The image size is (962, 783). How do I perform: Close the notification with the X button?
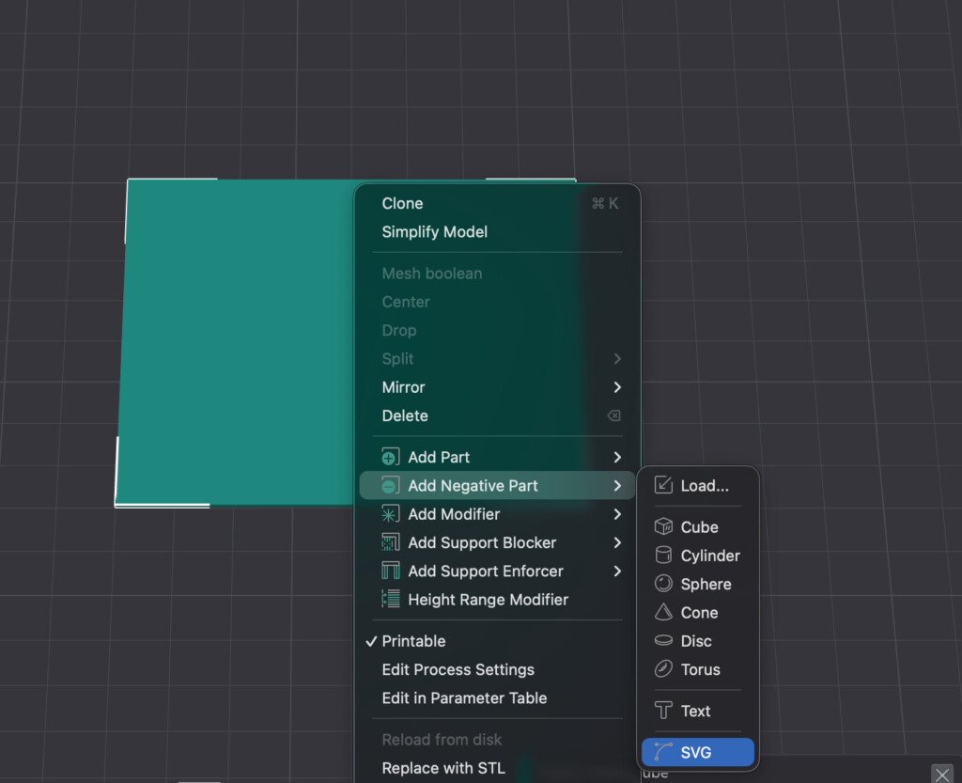[x=941, y=773]
